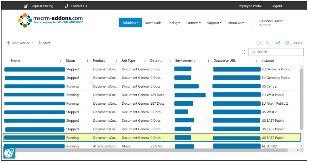This screenshot has width=309, height=162.
Task: Click the Move job type cell
Action: point(126,146)
